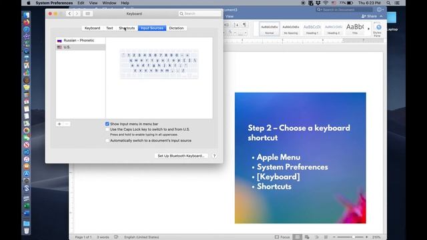This screenshot has width=427, height=240.
Task: Open the feedback smiley dropdown in Word
Action: [380, 10]
